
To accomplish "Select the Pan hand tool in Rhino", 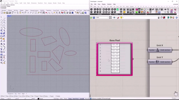I will [25, 13].
